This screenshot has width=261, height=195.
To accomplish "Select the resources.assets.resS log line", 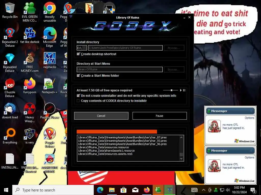I will (x=105, y=154).
